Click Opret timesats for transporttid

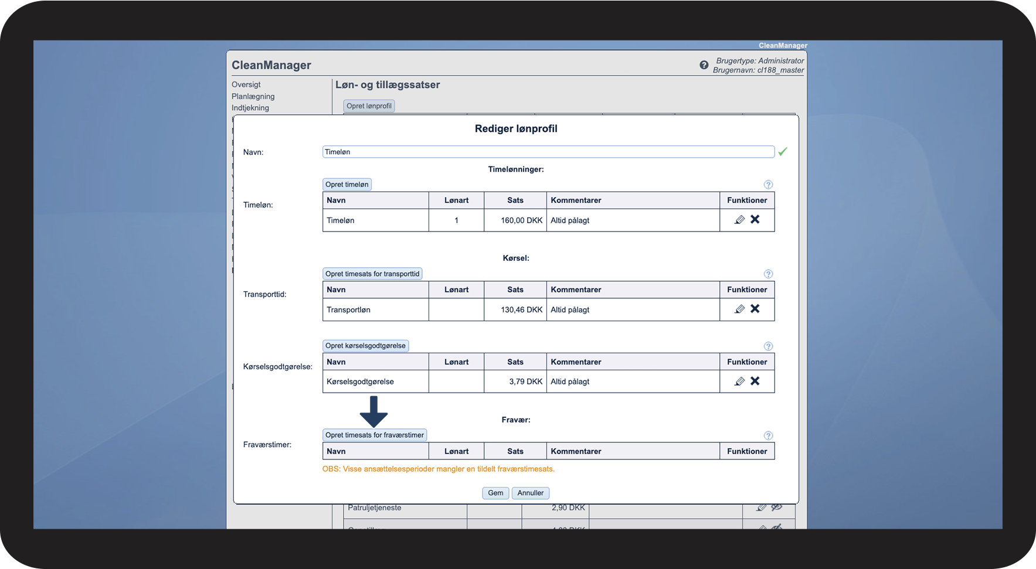coord(372,274)
